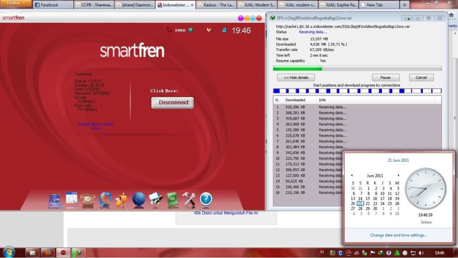
Task: Click the blue connections progress strip
Action: [x=357, y=91]
